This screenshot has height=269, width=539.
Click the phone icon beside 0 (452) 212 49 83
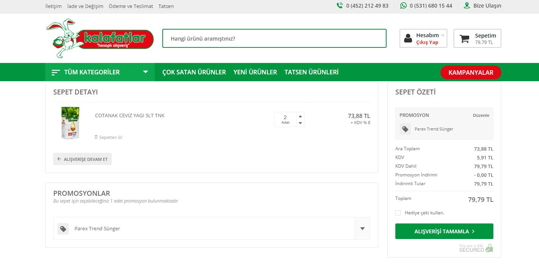coord(339,6)
